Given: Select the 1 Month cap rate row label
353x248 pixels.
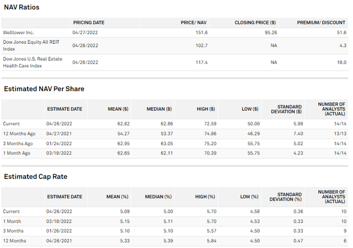Looking at the screenshot, I should [x=12, y=221].
